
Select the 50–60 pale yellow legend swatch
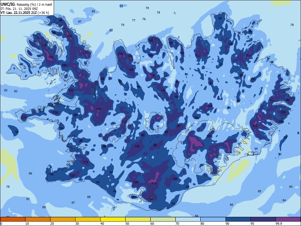[138, 219]
